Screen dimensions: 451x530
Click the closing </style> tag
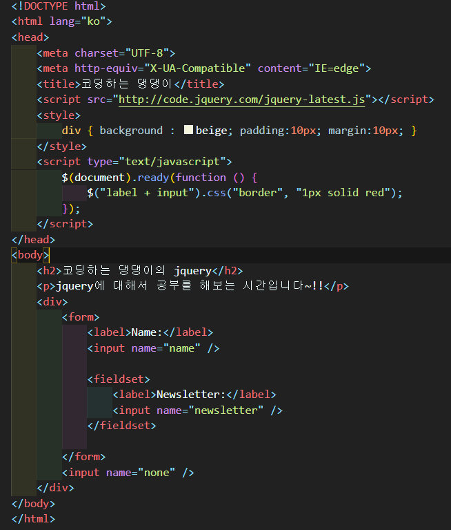pos(62,146)
